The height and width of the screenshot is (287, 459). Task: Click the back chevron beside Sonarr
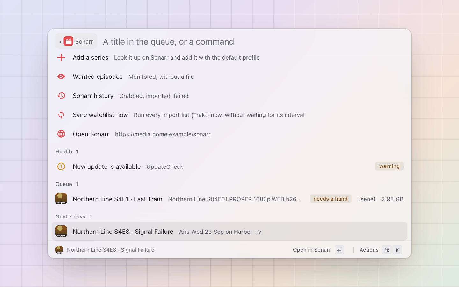pos(60,42)
